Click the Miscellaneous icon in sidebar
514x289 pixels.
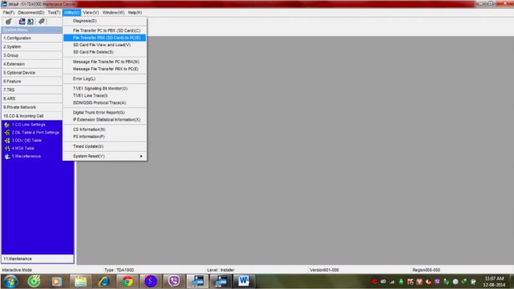[x=7, y=157]
